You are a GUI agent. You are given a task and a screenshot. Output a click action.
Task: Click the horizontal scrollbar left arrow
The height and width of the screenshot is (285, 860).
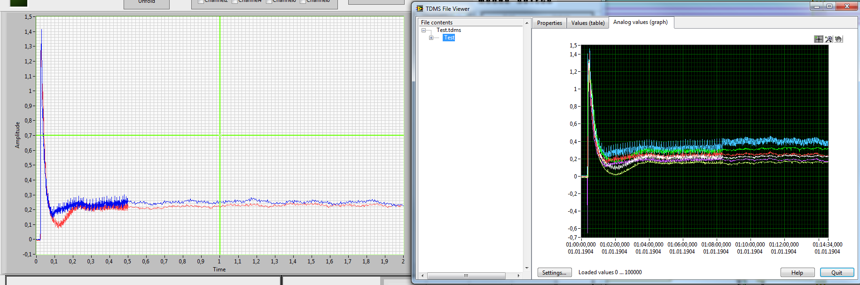coord(422,276)
